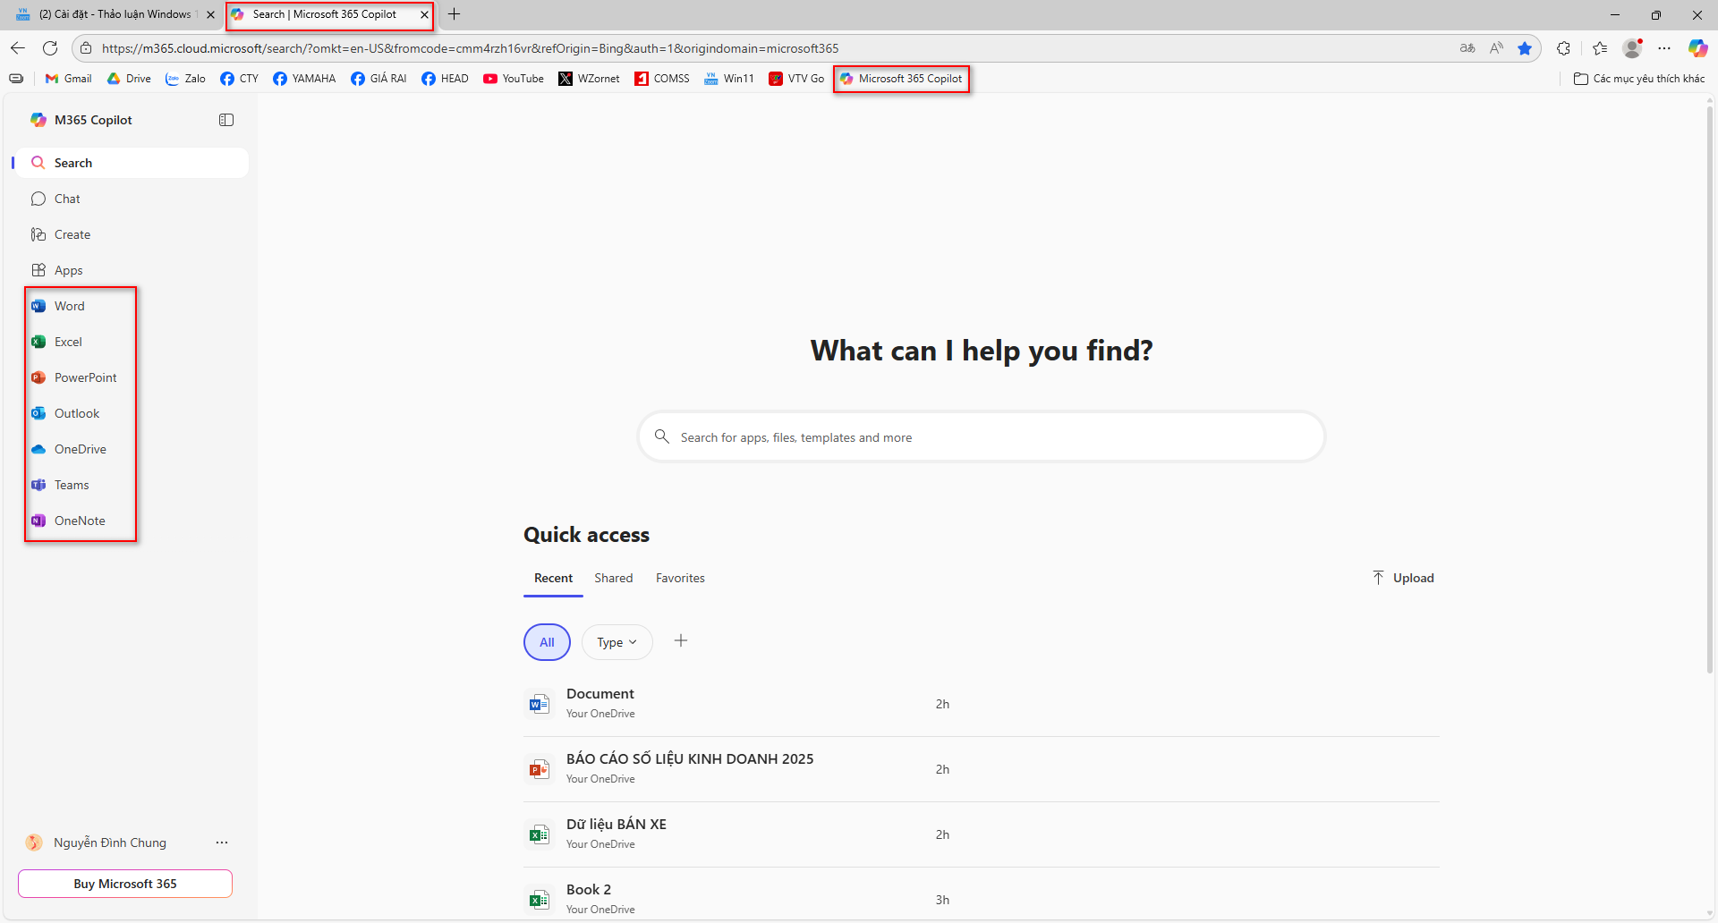The width and height of the screenshot is (1718, 923).
Task: Open the CTY Facebook bookmark
Action: click(x=239, y=79)
